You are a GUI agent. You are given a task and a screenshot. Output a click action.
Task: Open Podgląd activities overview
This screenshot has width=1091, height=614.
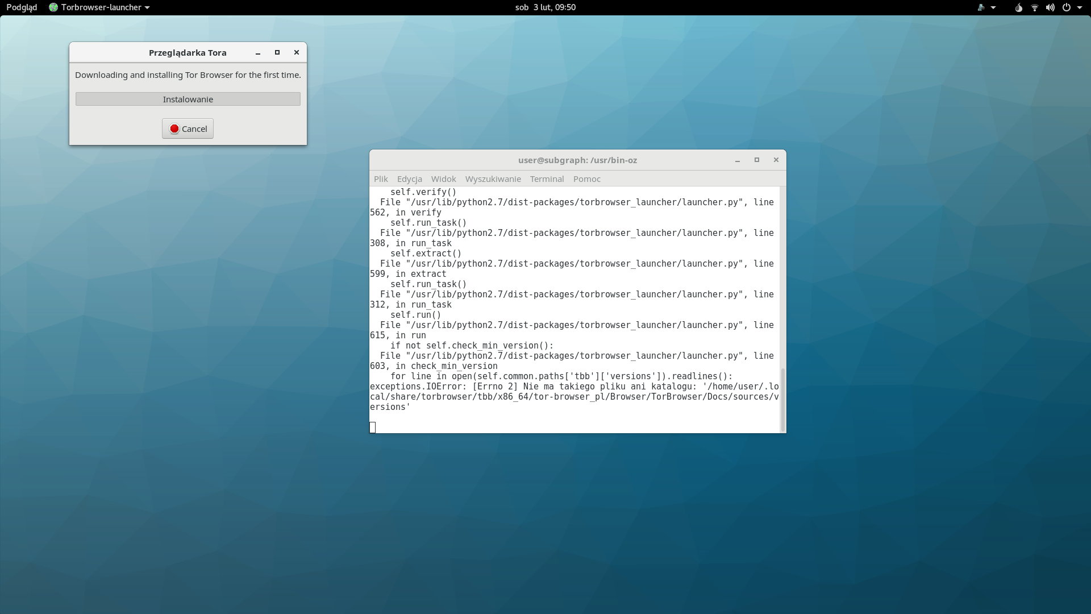pyautogui.click(x=22, y=7)
